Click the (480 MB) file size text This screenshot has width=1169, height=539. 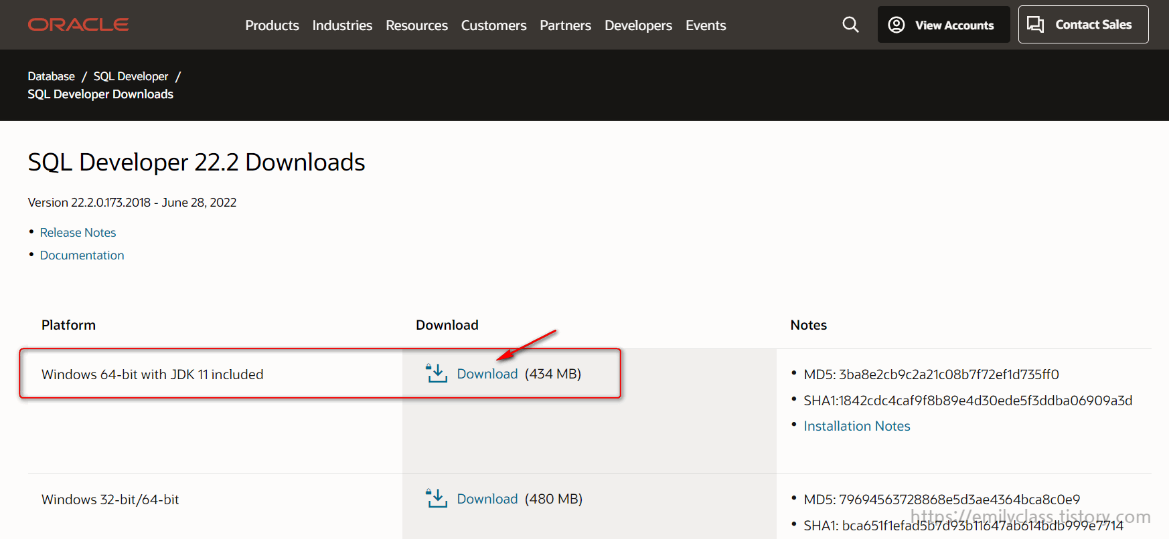[553, 499]
